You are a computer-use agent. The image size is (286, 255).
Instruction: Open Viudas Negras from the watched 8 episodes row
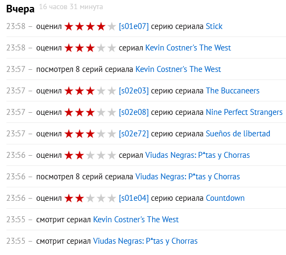(x=188, y=177)
